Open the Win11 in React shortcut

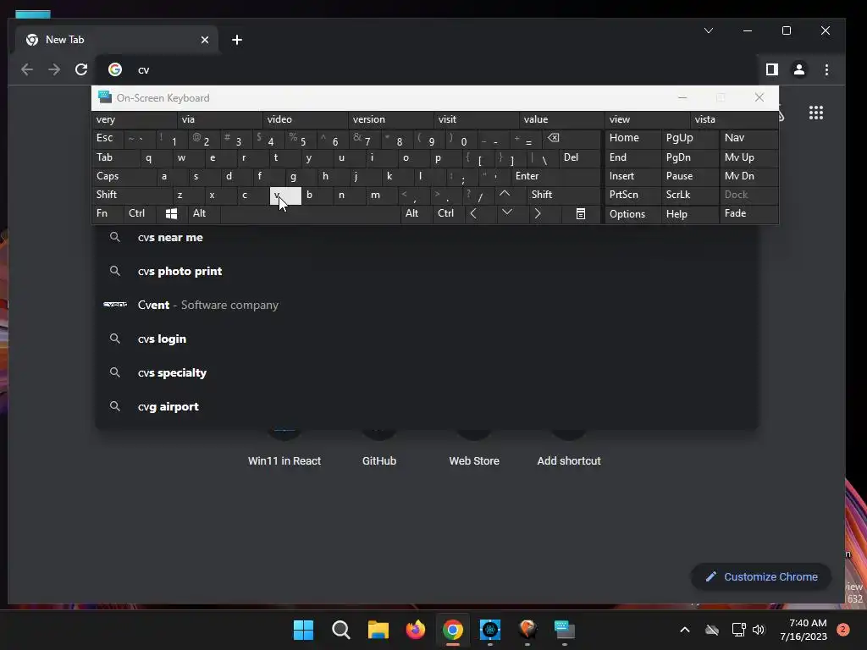(284, 450)
